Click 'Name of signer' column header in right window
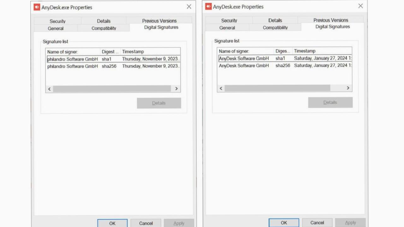Screen dimensions: 404x227 point(246,51)
